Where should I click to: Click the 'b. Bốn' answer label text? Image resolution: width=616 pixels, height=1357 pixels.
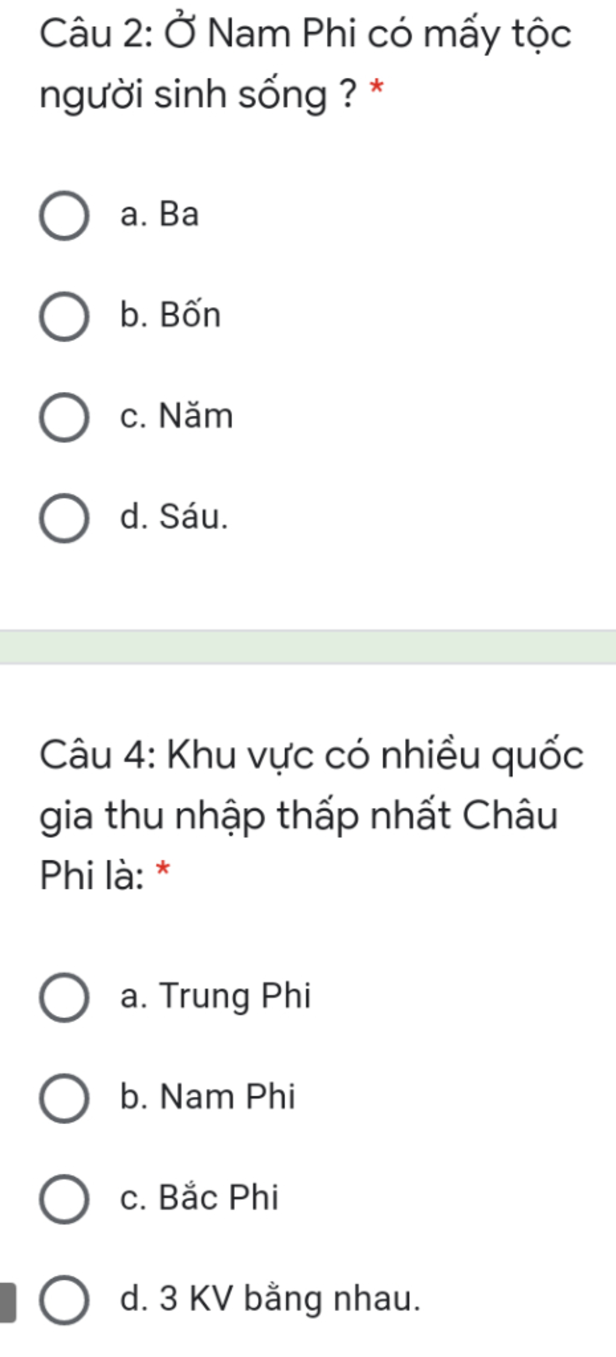pyautogui.click(x=170, y=315)
